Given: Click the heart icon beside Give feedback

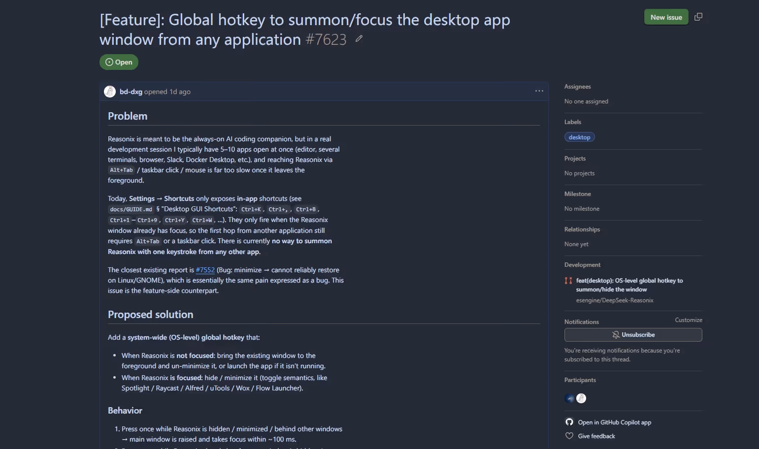Looking at the screenshot, I should pyautogui.click(x=569, y=436).
